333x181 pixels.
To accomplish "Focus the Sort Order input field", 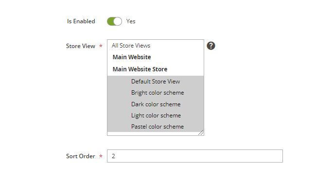I will pos(195,156).
